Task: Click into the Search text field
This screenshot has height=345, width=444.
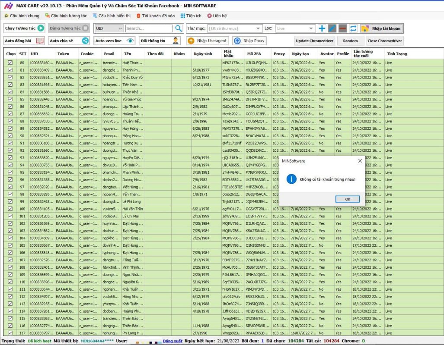Action: point(149,28)
